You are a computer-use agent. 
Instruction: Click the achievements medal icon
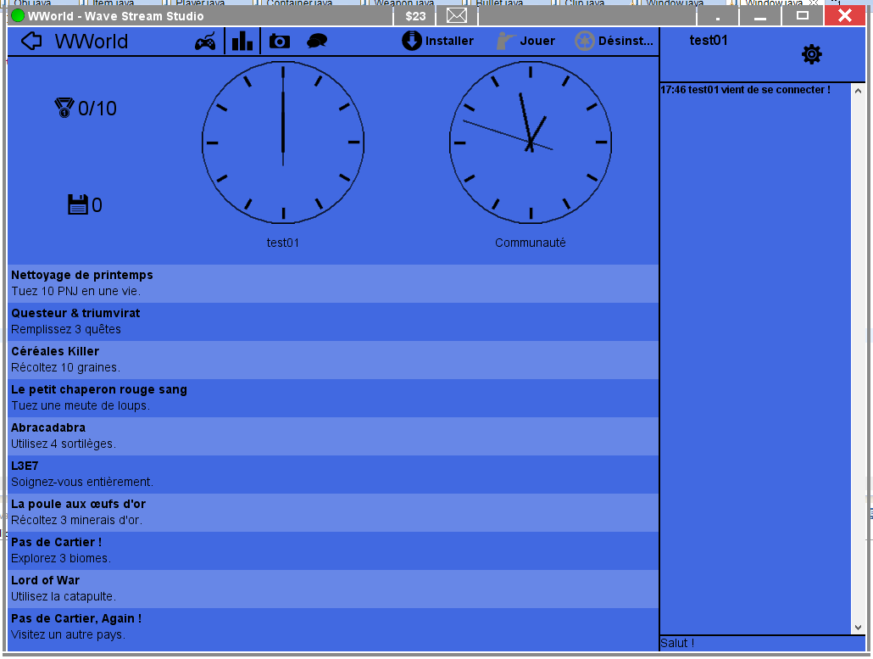click(x=64, y=108)
